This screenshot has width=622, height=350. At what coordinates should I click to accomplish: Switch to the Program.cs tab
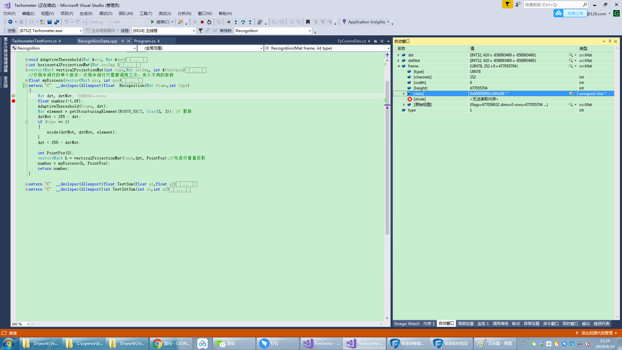[145, 41]
